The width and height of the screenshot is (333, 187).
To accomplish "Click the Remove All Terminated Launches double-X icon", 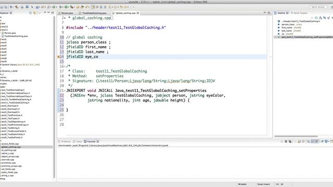I will pyautogui.click(x=290, y=141).
